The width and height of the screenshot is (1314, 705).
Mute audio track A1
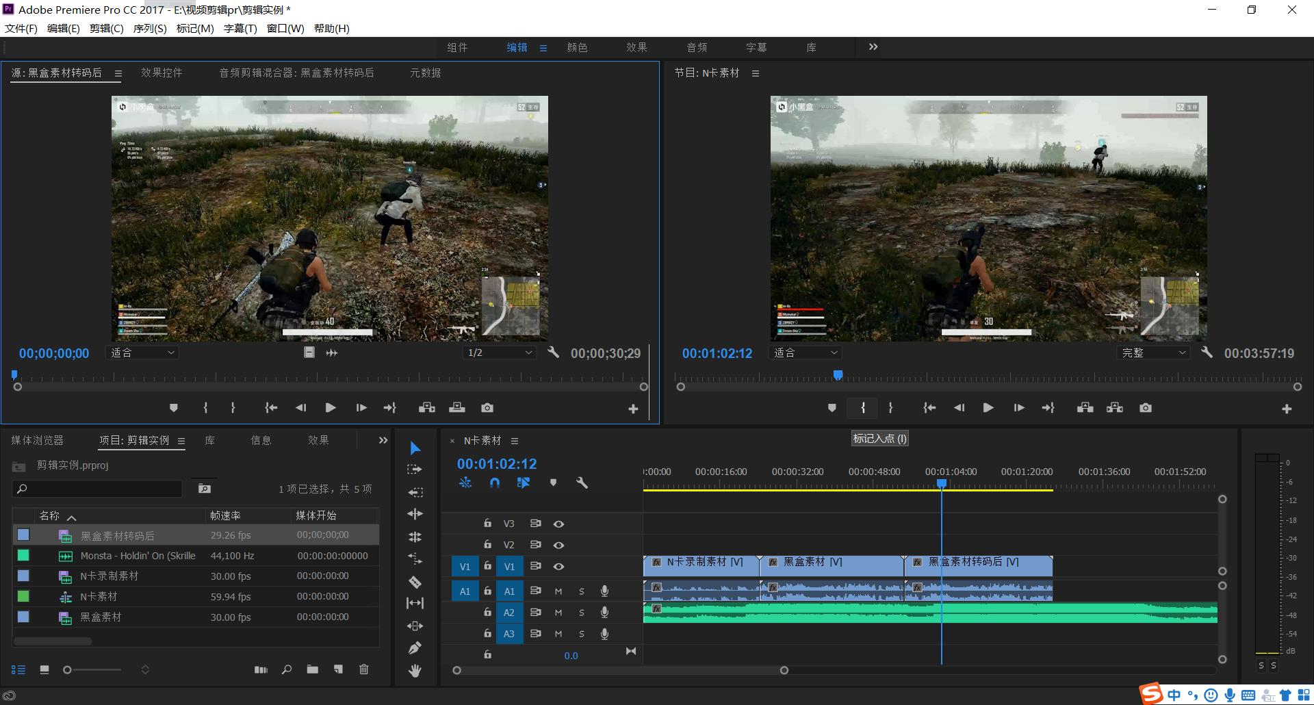(558, 591)
